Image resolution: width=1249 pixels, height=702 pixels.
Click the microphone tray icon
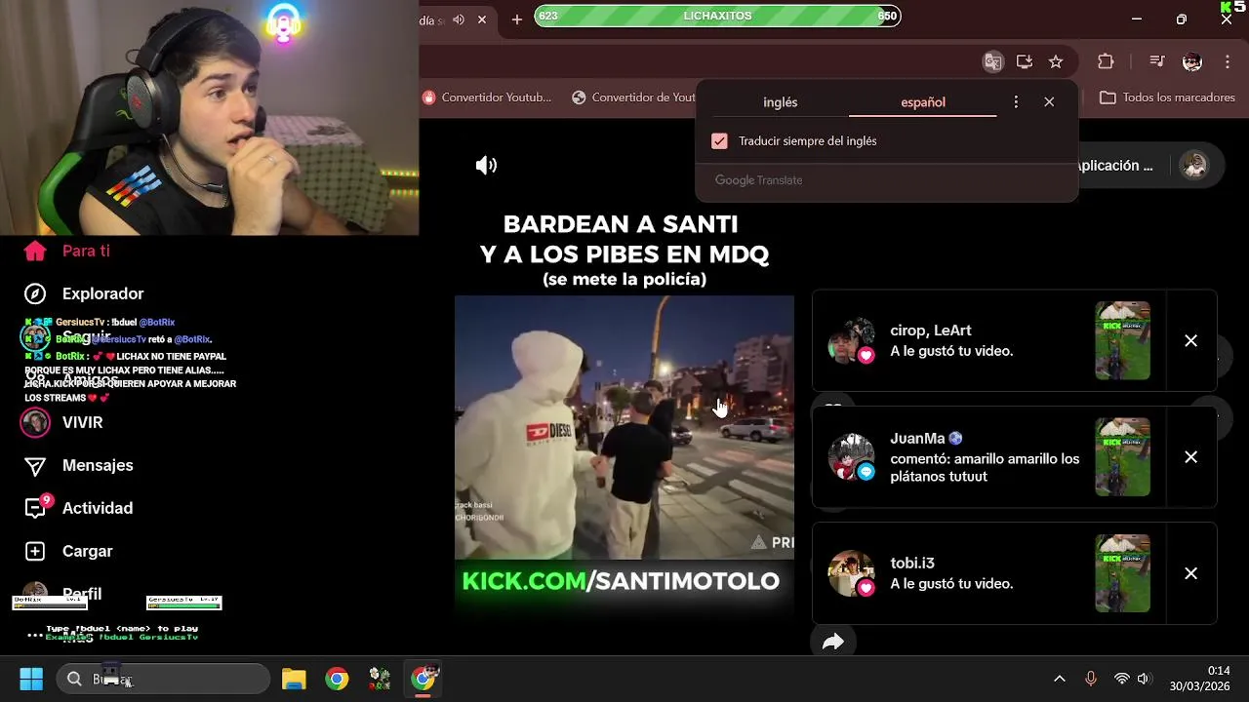(1091, 679)
